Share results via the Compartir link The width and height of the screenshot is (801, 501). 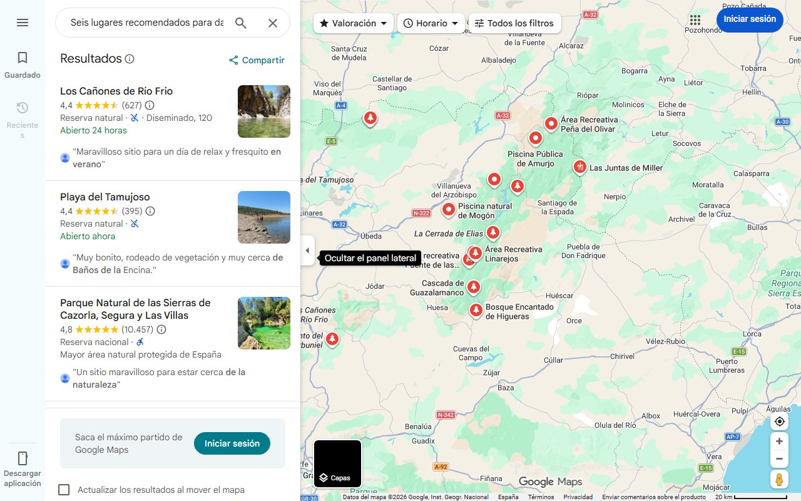coord(257,60)
